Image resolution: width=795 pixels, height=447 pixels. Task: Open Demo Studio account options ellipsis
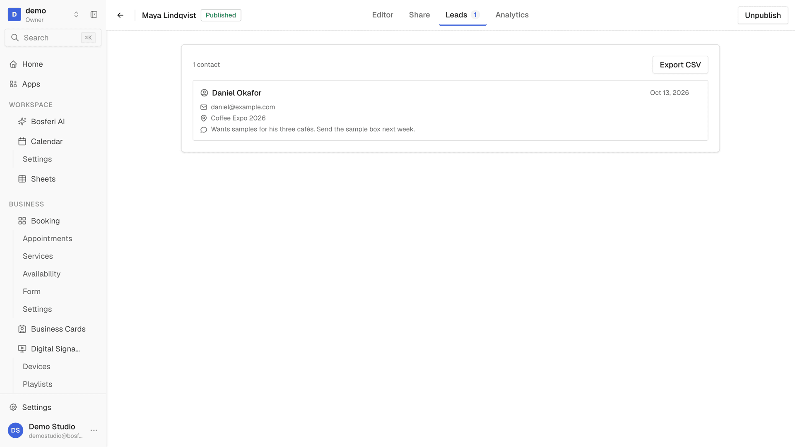[x=94, y=430]
